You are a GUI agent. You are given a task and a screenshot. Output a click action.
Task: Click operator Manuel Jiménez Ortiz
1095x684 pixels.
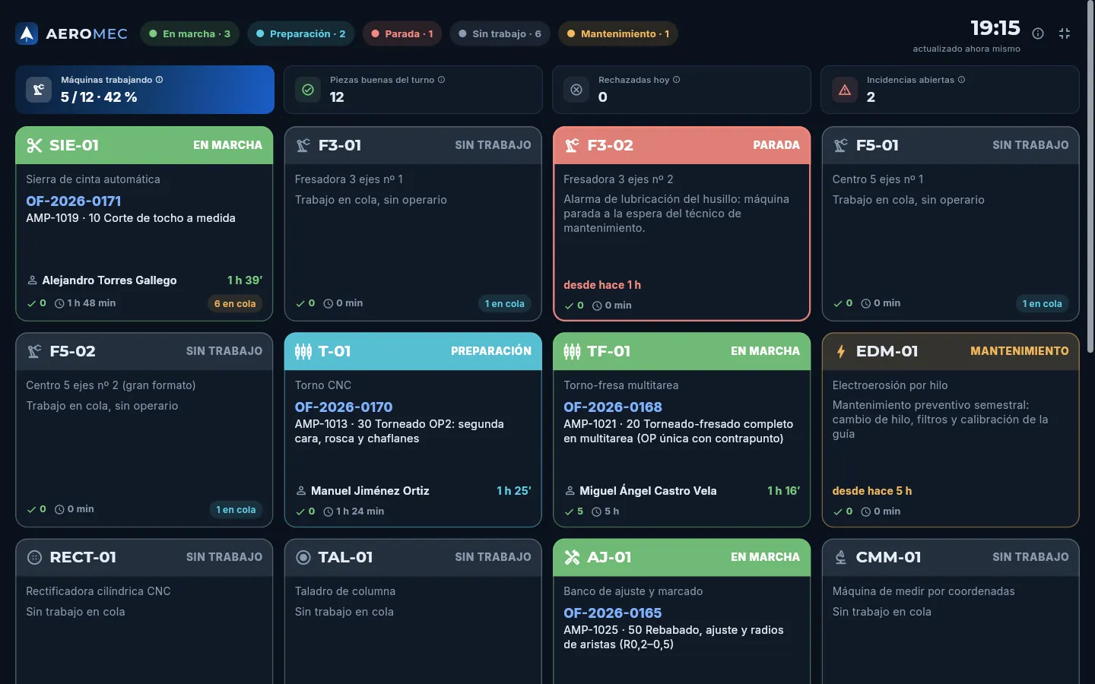click(x=370, y=491)
